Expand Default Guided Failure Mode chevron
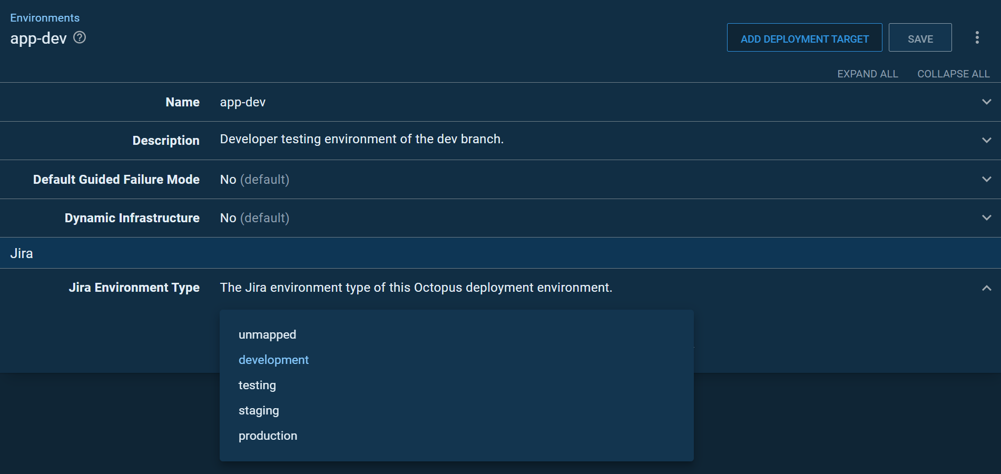The width and height of the screenshot is (1001, 474). 987,179
